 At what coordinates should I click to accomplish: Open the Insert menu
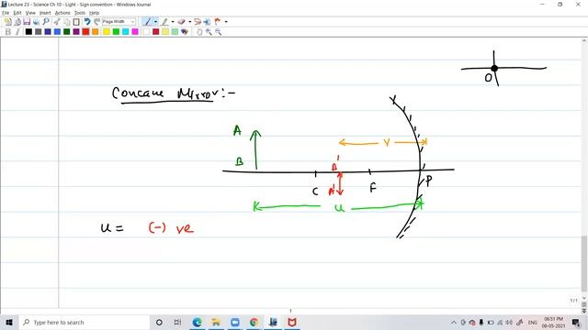click(45, 13)
